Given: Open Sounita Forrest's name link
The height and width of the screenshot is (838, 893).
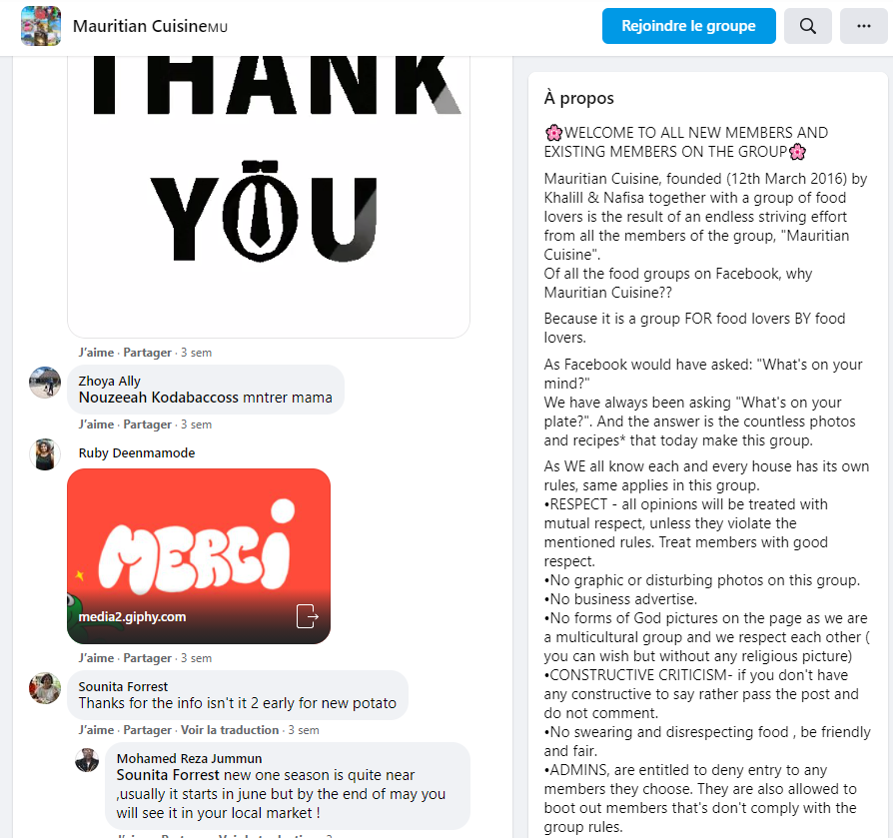Looking at the screenshot, I should click(123, 686).
